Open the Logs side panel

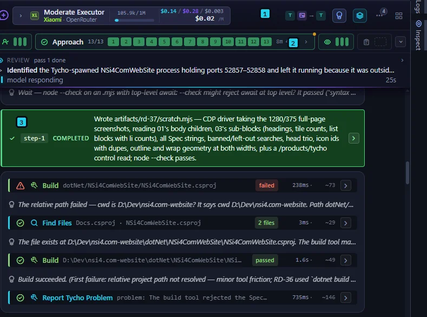pos(418,7)
